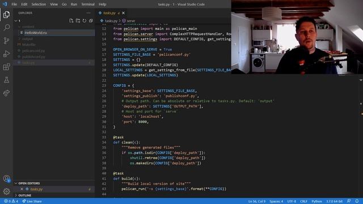363x204 pixels.
Task: Open the Live Share view in the activity bar
Action: [6, 93]
